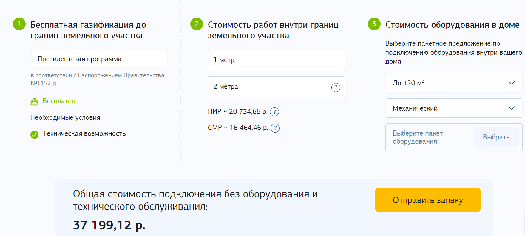Click the 1 метр input field
The image size is (525, 236).
coord(276,60)
